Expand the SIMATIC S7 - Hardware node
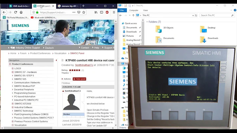 (13, 72)
